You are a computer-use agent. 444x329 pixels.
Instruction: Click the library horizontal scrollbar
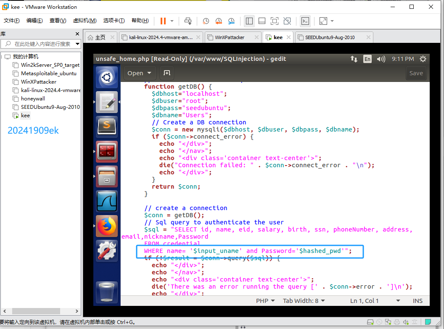pos(36,311)
